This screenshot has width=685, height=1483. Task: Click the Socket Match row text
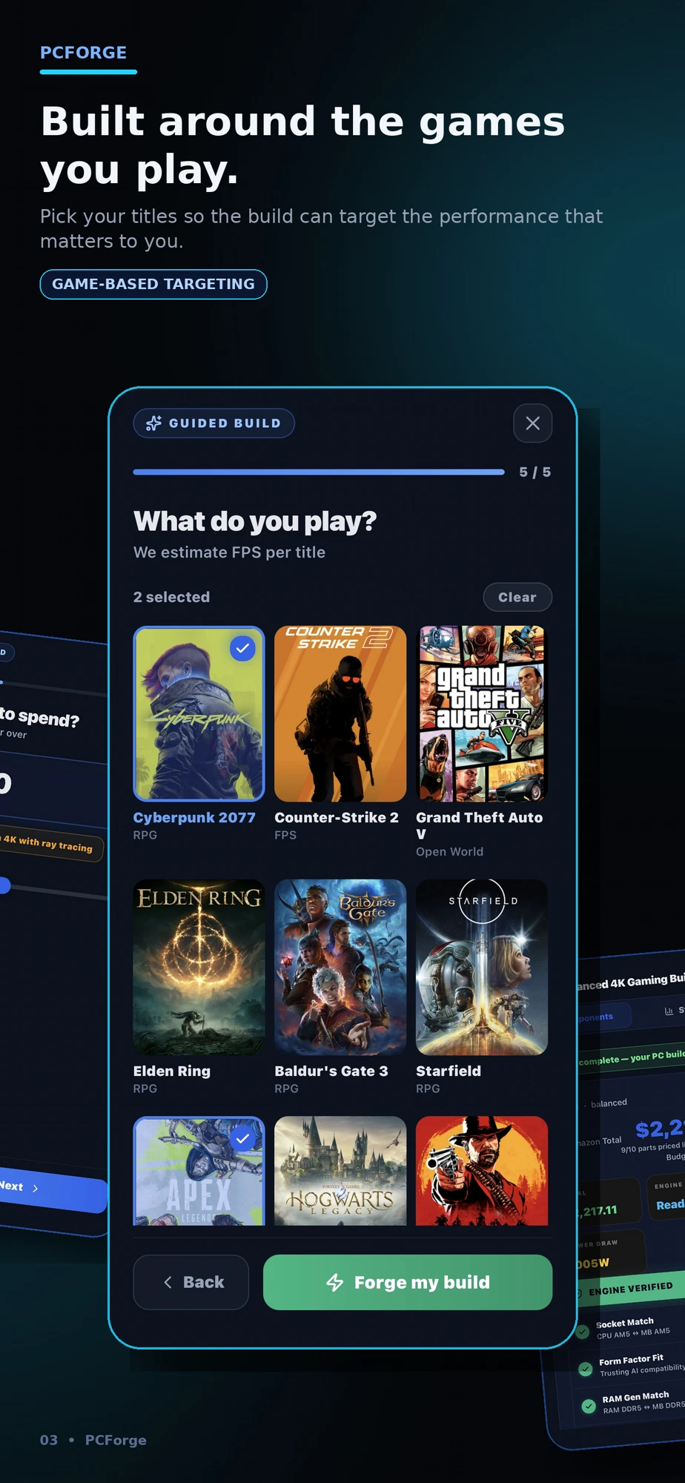[634, 1327]
